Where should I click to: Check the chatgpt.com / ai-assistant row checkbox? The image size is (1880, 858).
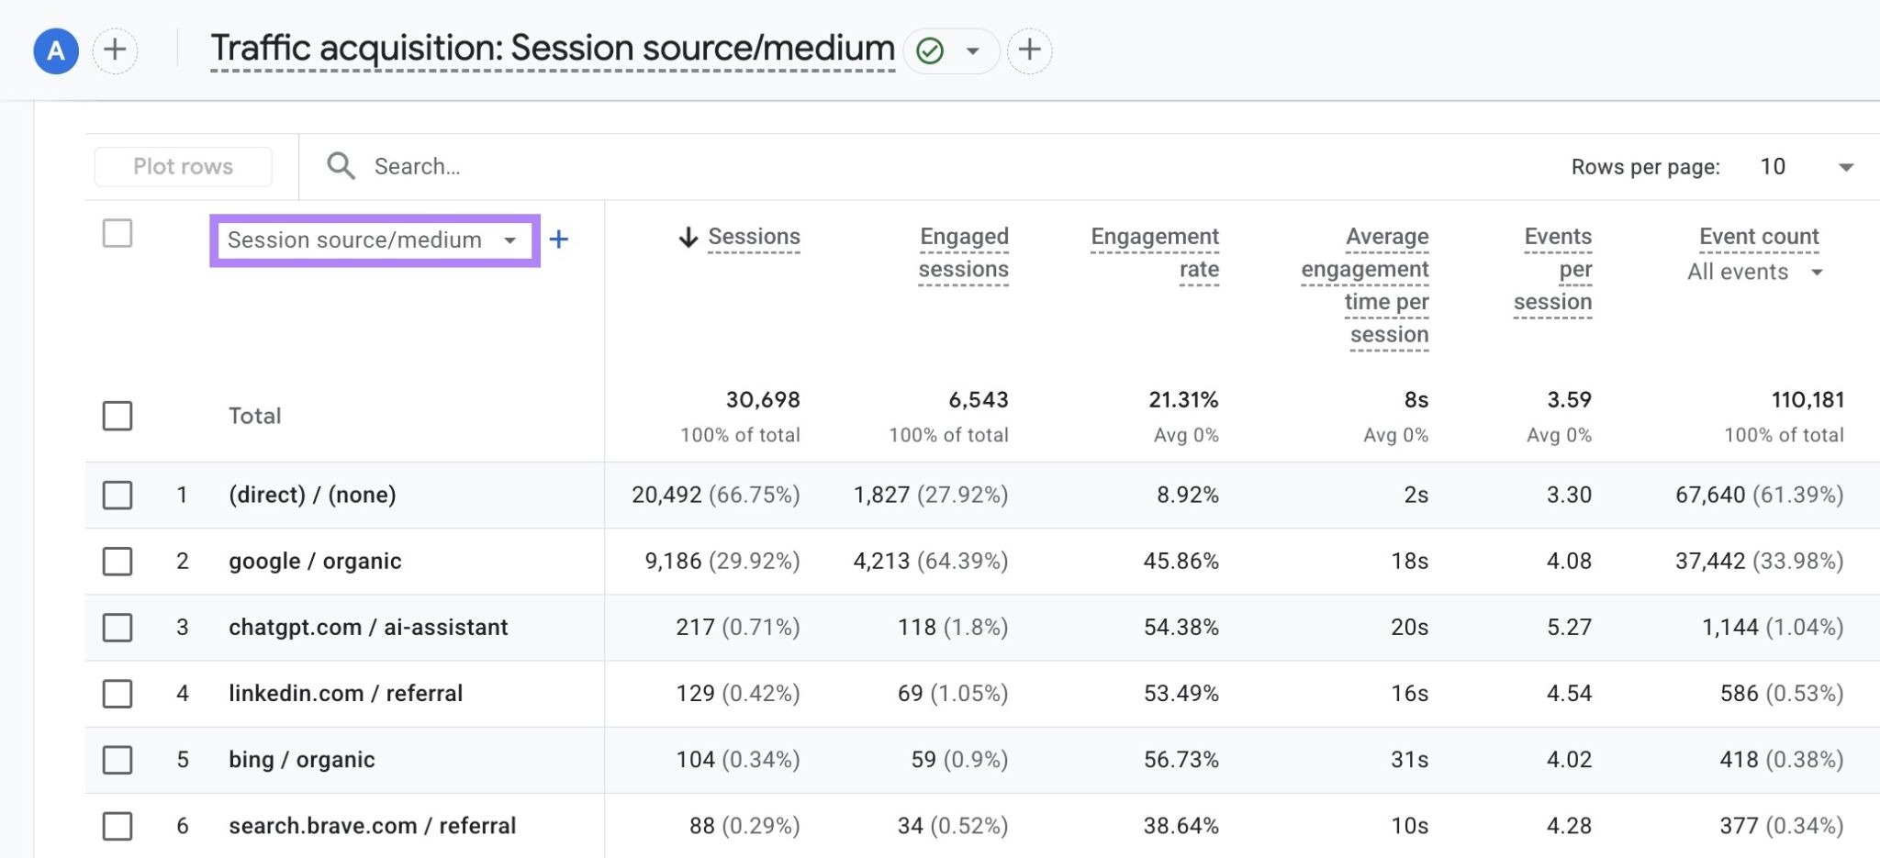117,628
